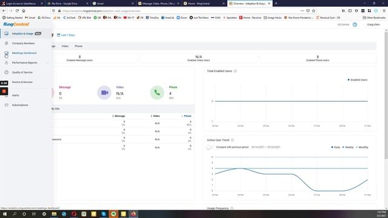Open File Explorer from the taskbar

pyautogui.click(x=54, y=214)
